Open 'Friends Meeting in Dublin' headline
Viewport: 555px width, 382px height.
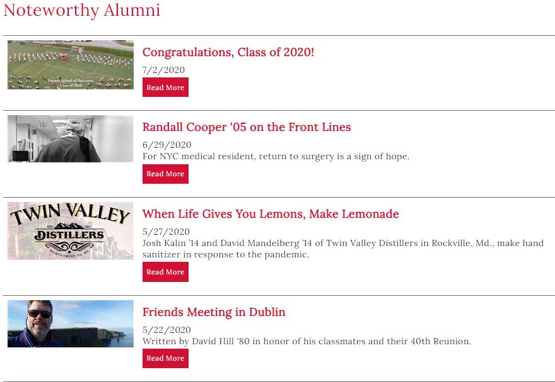214,312
